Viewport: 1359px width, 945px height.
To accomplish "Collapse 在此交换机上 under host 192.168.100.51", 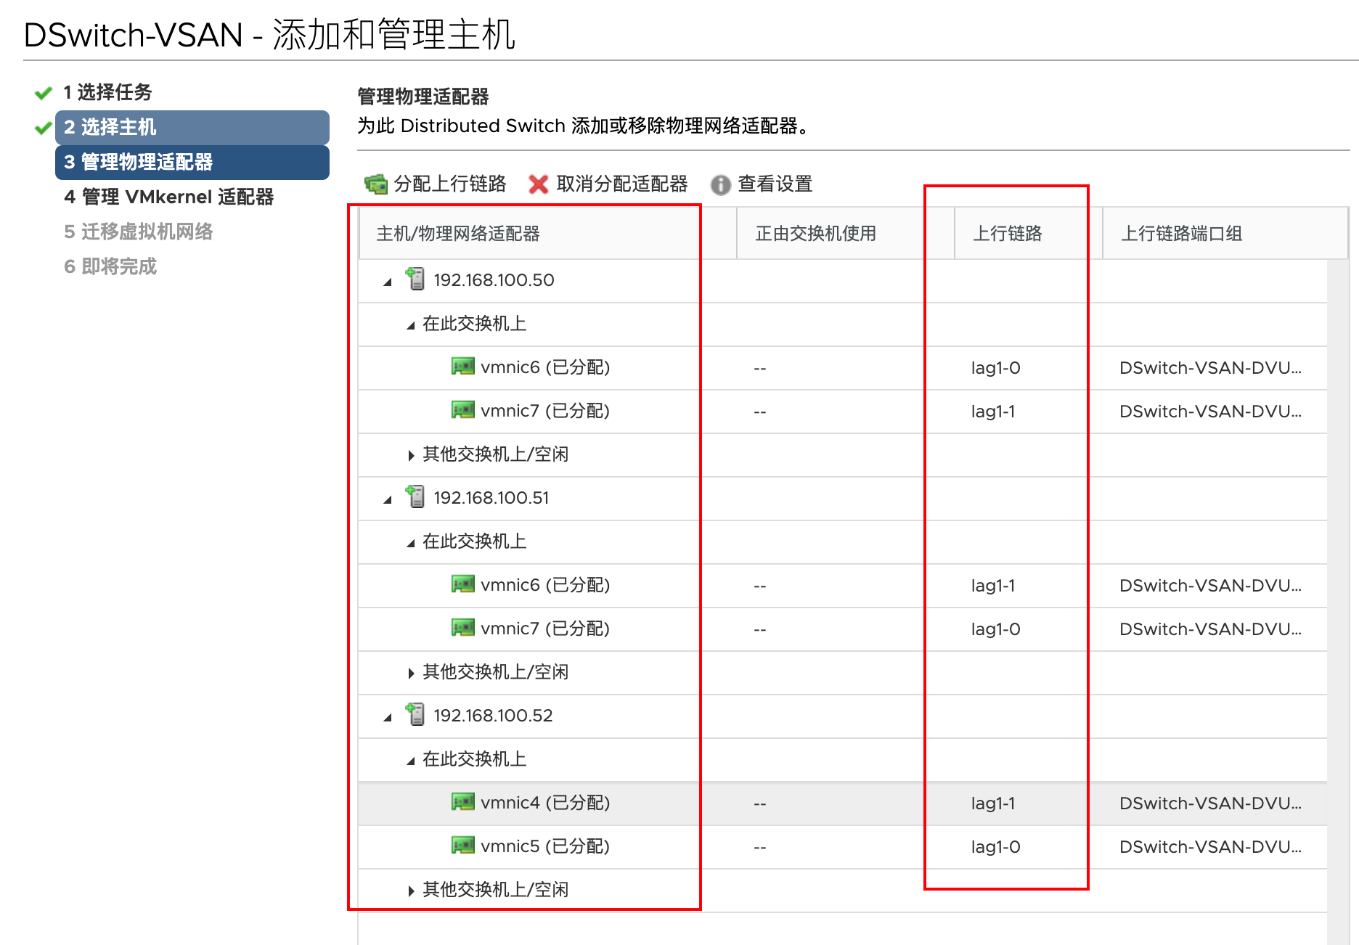I will [x=411, y=543].
